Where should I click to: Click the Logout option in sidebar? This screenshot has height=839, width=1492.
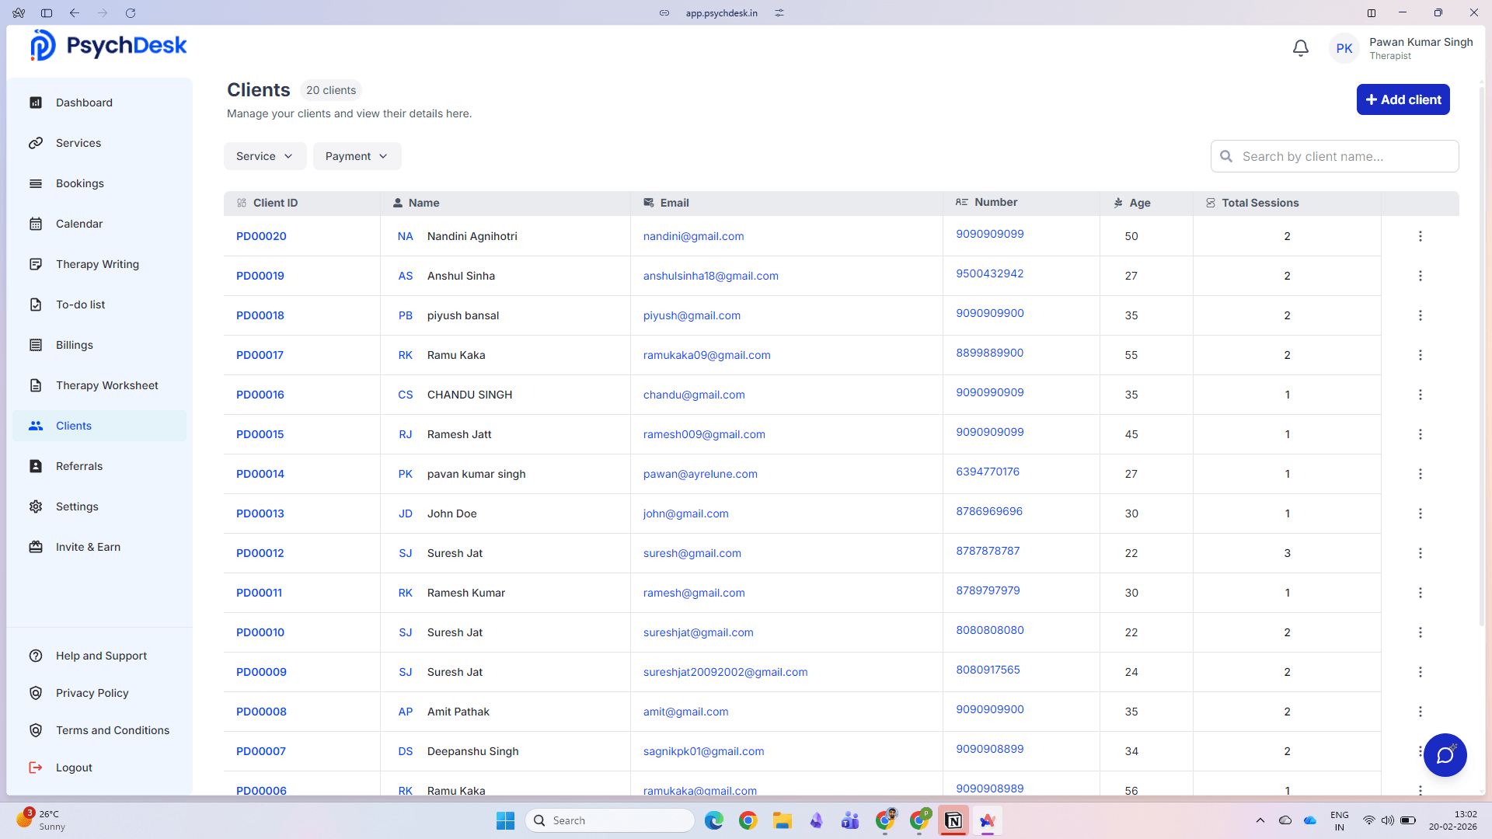click(x=73, y=768)
